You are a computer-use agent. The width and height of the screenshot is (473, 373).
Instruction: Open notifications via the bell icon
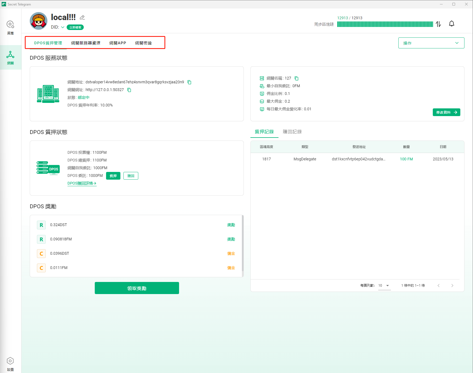click(452, 24)
